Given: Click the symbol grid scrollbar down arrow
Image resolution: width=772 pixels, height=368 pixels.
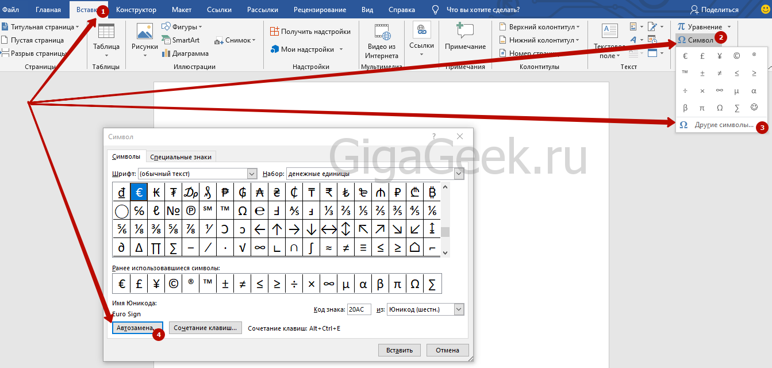Looking at the screenshot, I should click(445, 252).
